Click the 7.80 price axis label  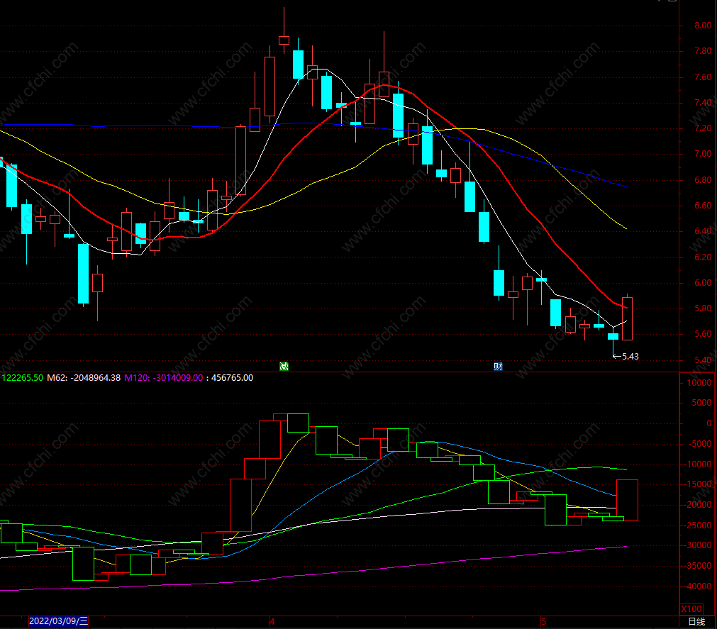[703, 51]
